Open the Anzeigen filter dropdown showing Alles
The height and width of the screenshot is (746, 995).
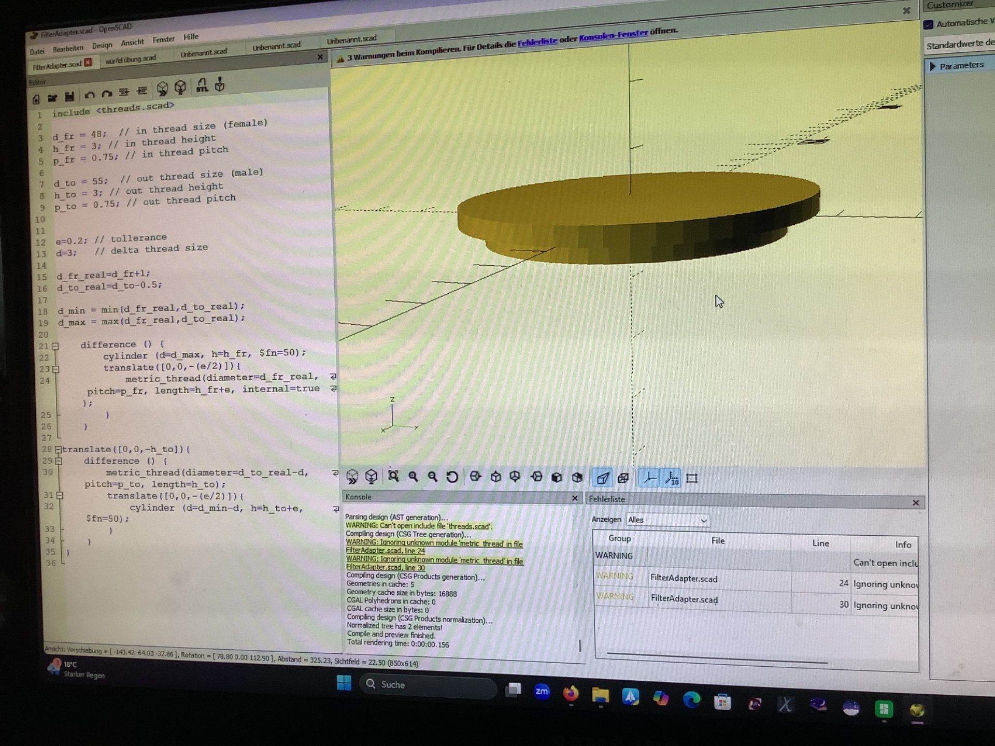tap(667, 520)
